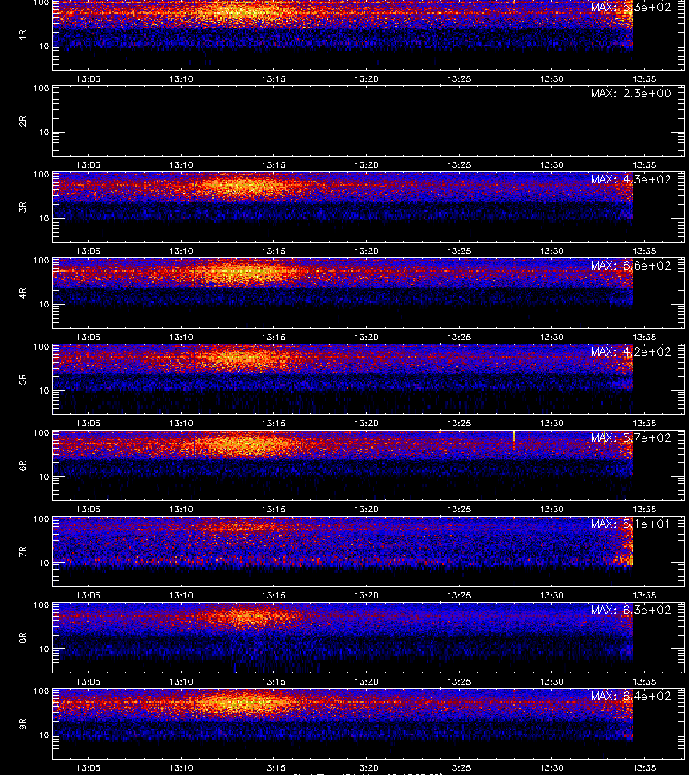The width and height of the screenshot is (689, 775).
Task: Click the 13:10 tick label under panel 2R
Action: click(x=181, y=164)
